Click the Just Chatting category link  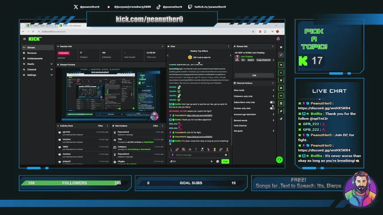[247, 56]
